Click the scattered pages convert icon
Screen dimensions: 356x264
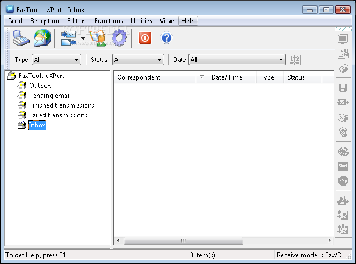(x=343, y=117)
